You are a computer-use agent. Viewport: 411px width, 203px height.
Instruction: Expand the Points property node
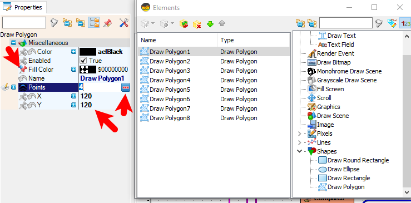(14, 87)
